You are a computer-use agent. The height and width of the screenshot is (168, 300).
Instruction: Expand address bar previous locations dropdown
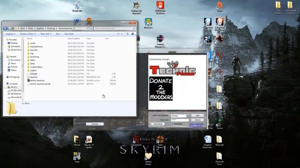[87, 28]
